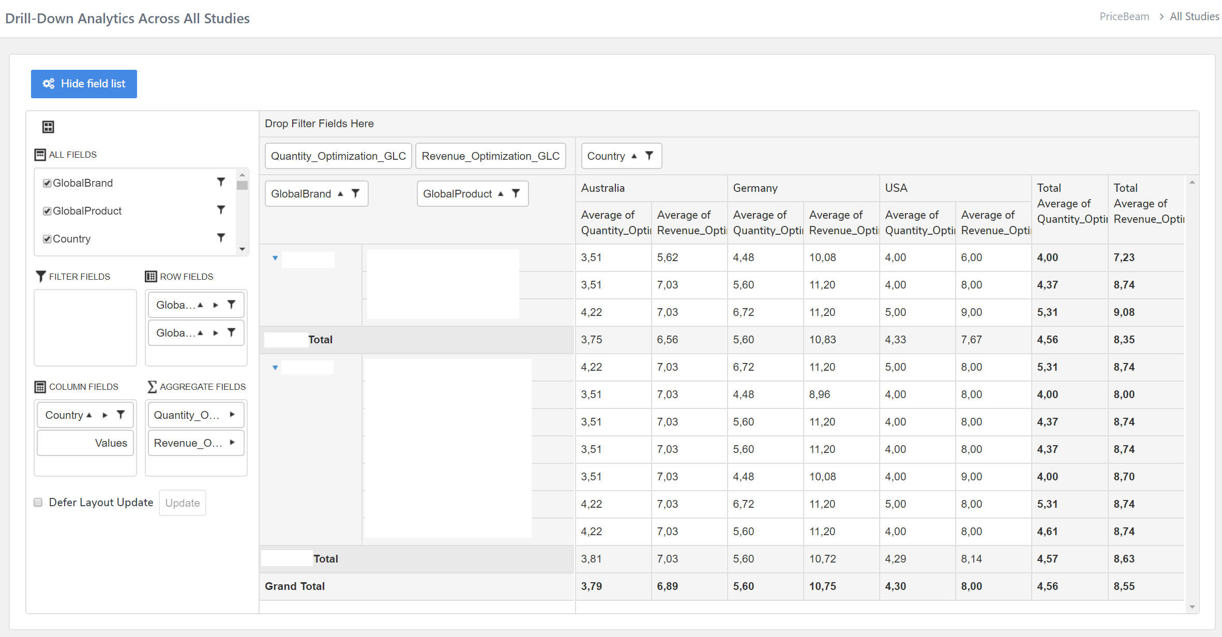Open GlobalBrand filter in pivot row header
1222x637 pixels.
click(356, 193)
